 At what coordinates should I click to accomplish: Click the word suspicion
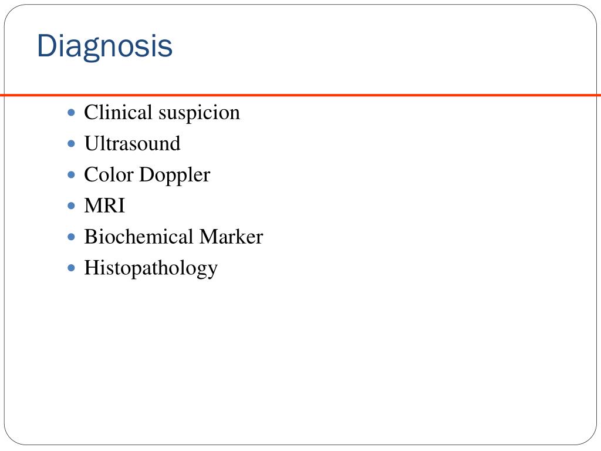coord(200,115)
